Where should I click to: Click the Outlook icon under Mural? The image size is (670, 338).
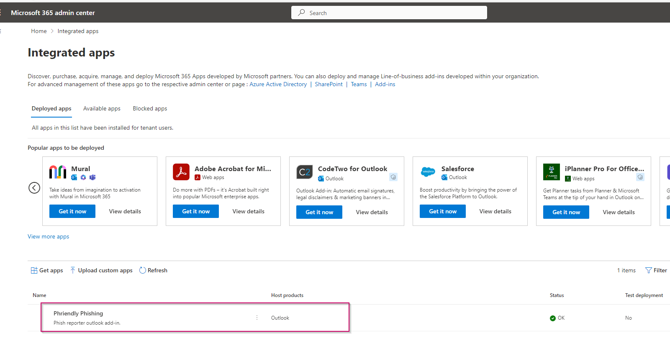(x=74, y=177)
